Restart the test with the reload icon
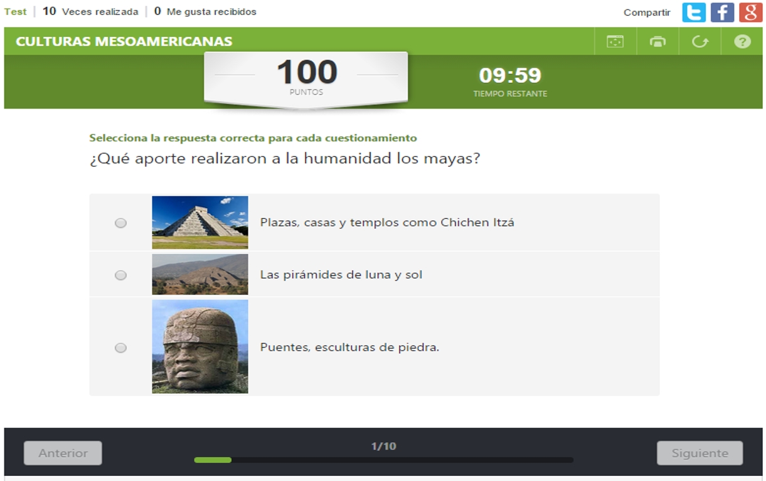Viewport: 766px width, 481px height. [x=700, y=42]
